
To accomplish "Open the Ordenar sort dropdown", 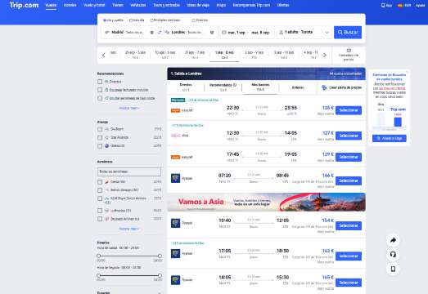I will point(298,87).
